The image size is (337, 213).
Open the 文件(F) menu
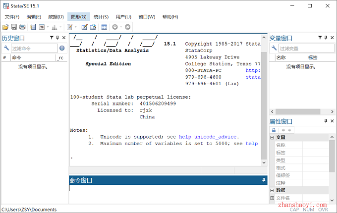click(12, 17)
